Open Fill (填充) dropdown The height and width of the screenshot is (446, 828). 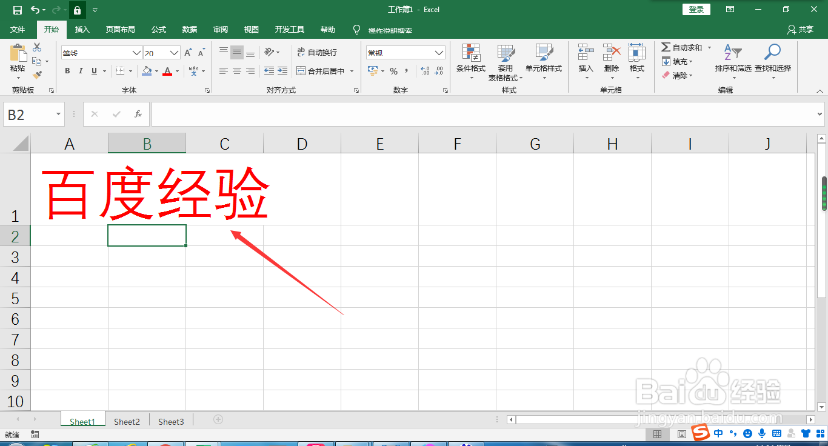(677, 61)
